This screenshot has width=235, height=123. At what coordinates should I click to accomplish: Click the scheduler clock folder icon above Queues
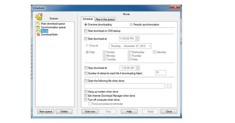point(39,17)
